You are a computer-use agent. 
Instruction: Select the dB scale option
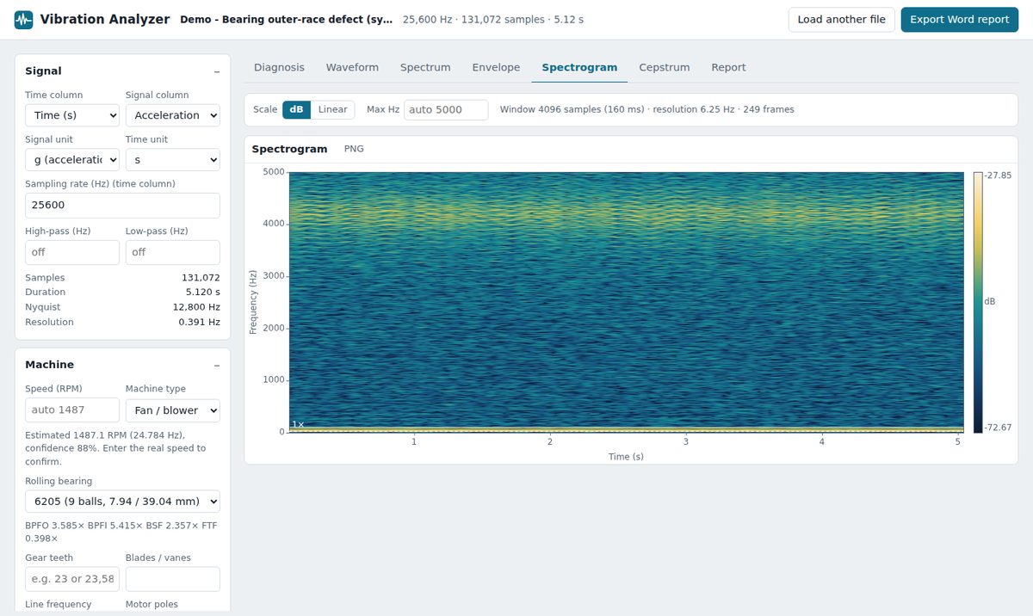[x=296, y=109]
